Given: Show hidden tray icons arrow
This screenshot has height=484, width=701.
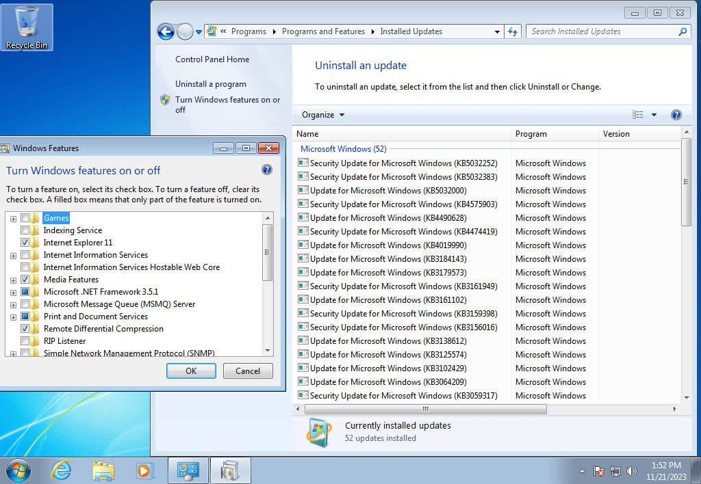Looking at the screenshot, I should [x=582, y=471].
